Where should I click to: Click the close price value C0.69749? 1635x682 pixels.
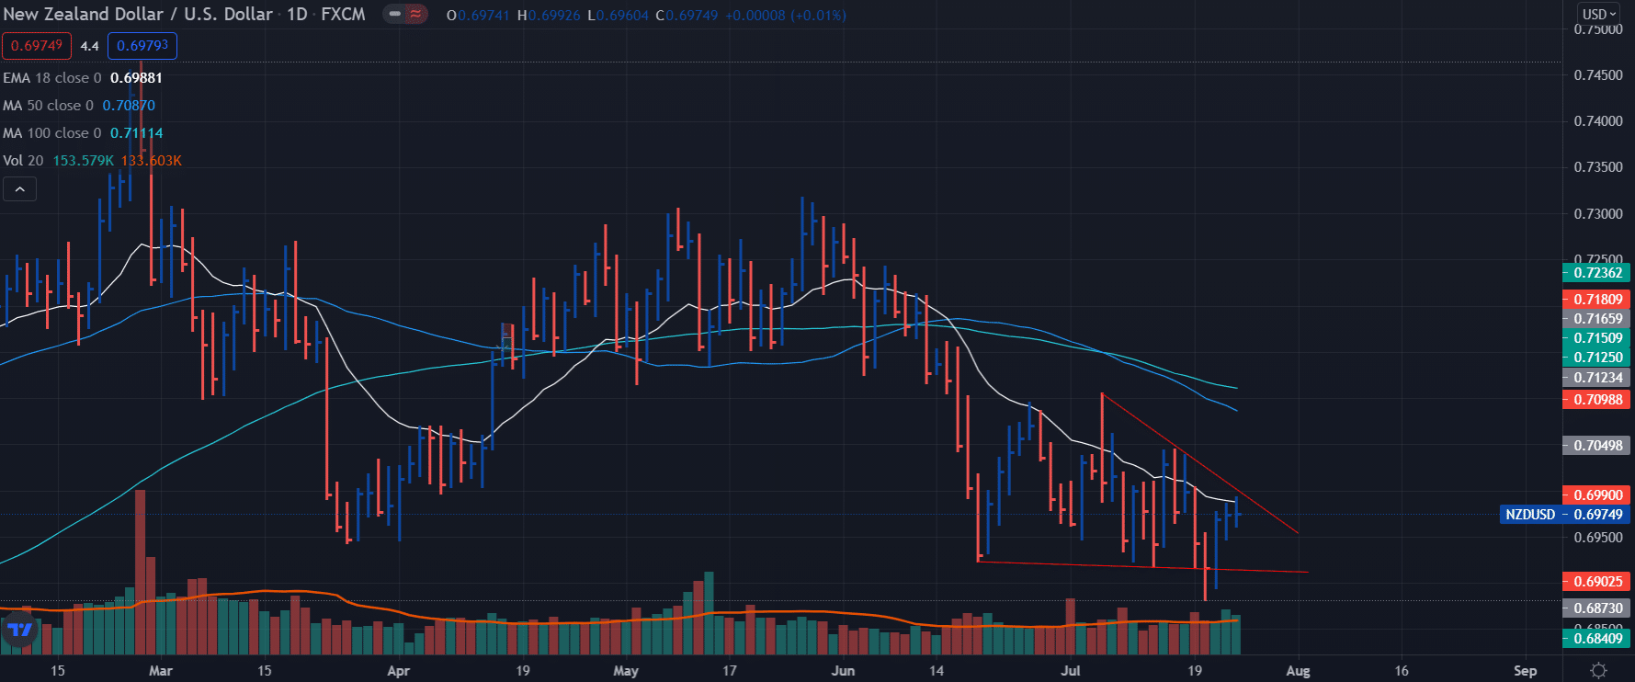coord(687,16)
